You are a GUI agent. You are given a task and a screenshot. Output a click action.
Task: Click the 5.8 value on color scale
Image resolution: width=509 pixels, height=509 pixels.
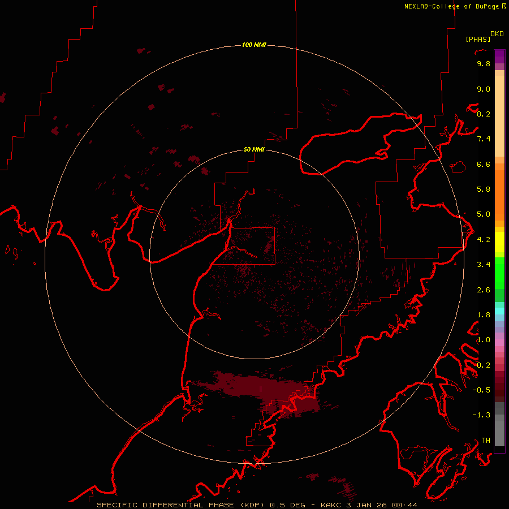click(x=484, y=189)
